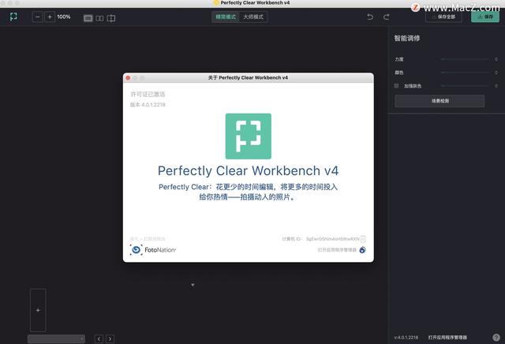Click the green 保存 button
This screenshot has width=505, height=344.
click(485, 17)
